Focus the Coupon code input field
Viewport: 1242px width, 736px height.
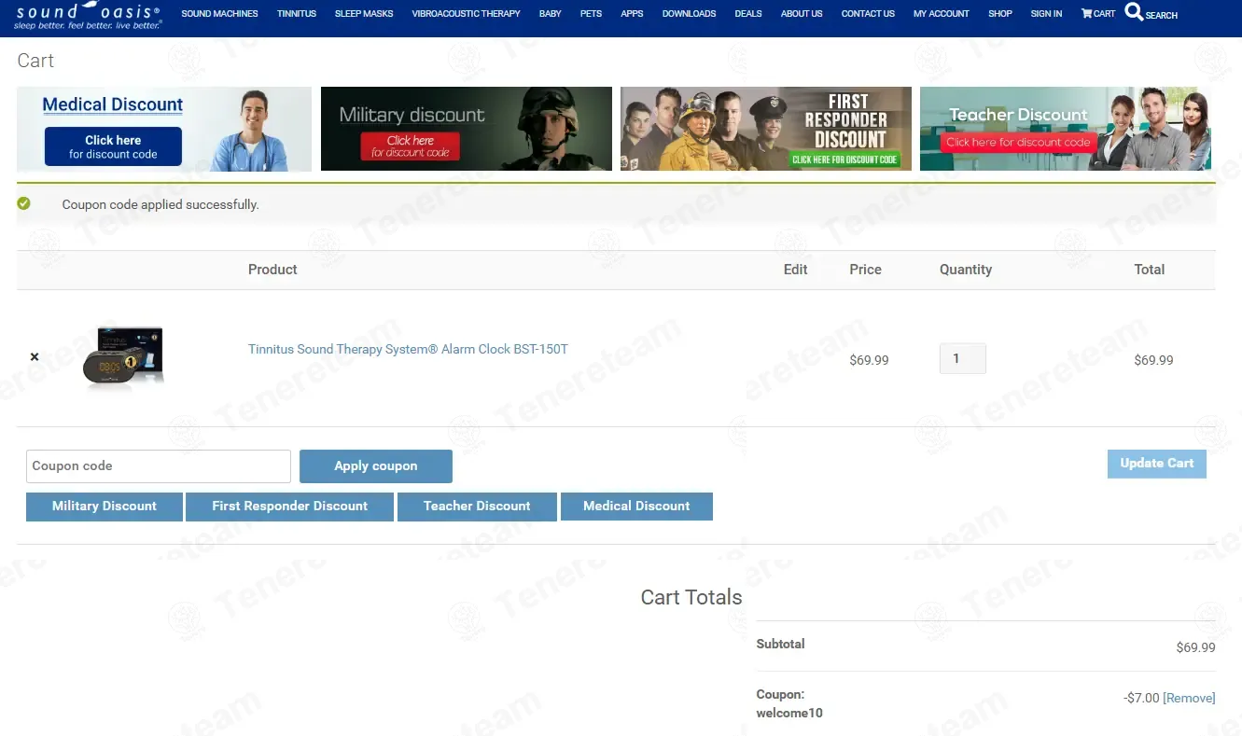pyautogui.click(x=159, y=466)
